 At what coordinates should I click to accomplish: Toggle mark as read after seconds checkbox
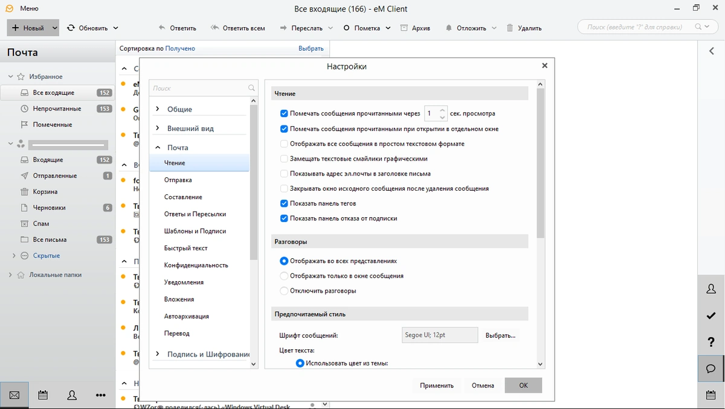click(x=284, y=113)
